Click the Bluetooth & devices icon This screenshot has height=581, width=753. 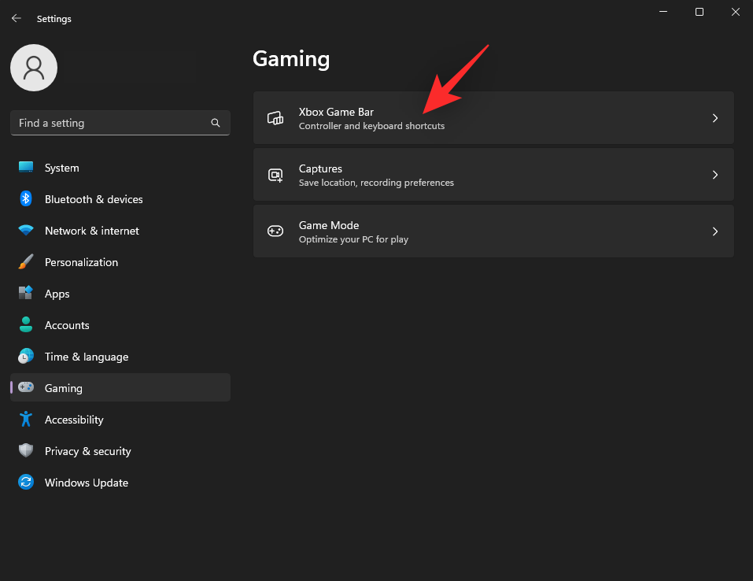(x=26, y=199)
